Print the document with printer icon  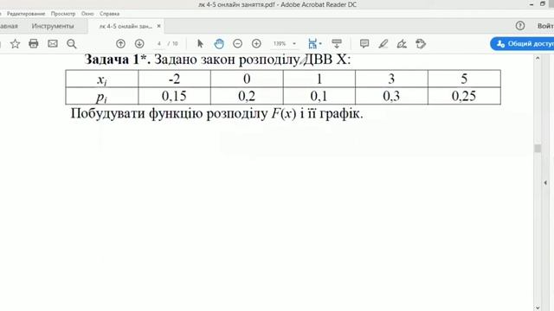(34, 44)
